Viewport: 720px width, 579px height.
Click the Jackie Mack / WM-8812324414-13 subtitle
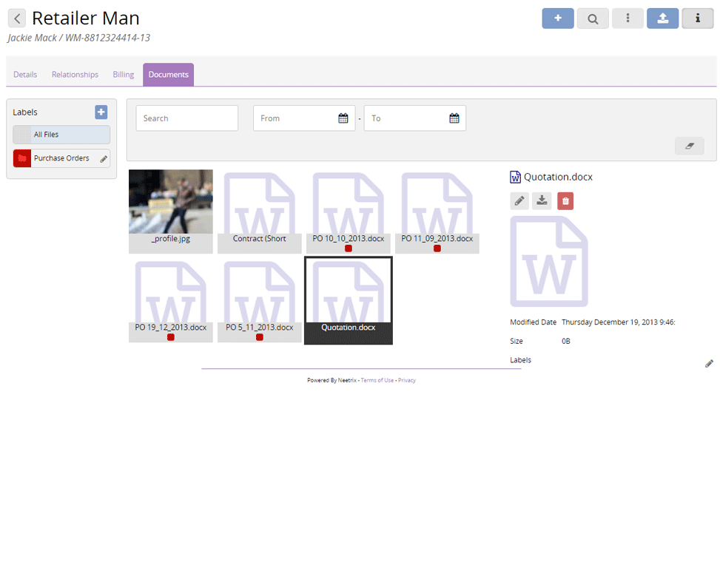79,38
